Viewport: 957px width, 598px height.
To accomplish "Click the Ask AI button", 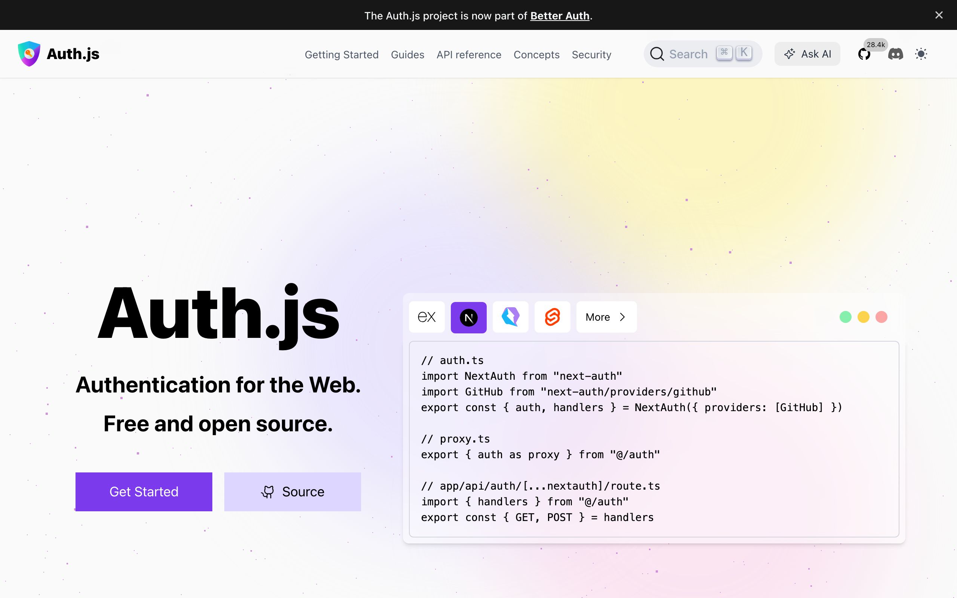I will (807, 54).
